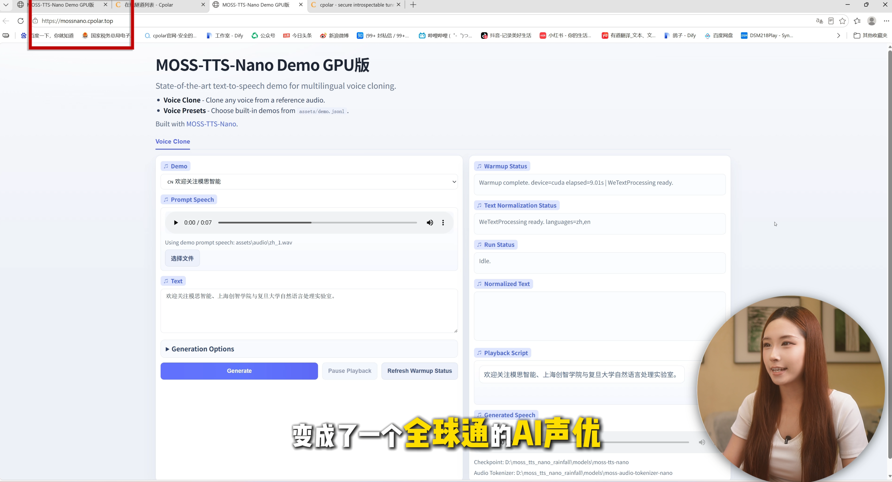The height and width of the screenshot is (482, 892).
Task: Click the browser back arrow
Action: (6, 21)
